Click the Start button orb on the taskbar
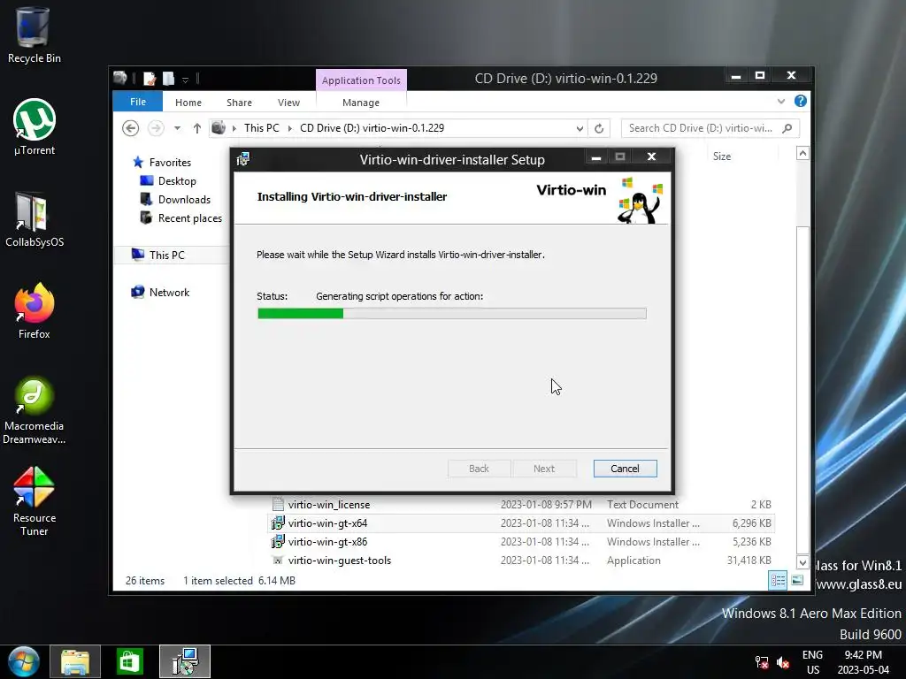Viewport: 906px width, 679px height. (24, 661)
